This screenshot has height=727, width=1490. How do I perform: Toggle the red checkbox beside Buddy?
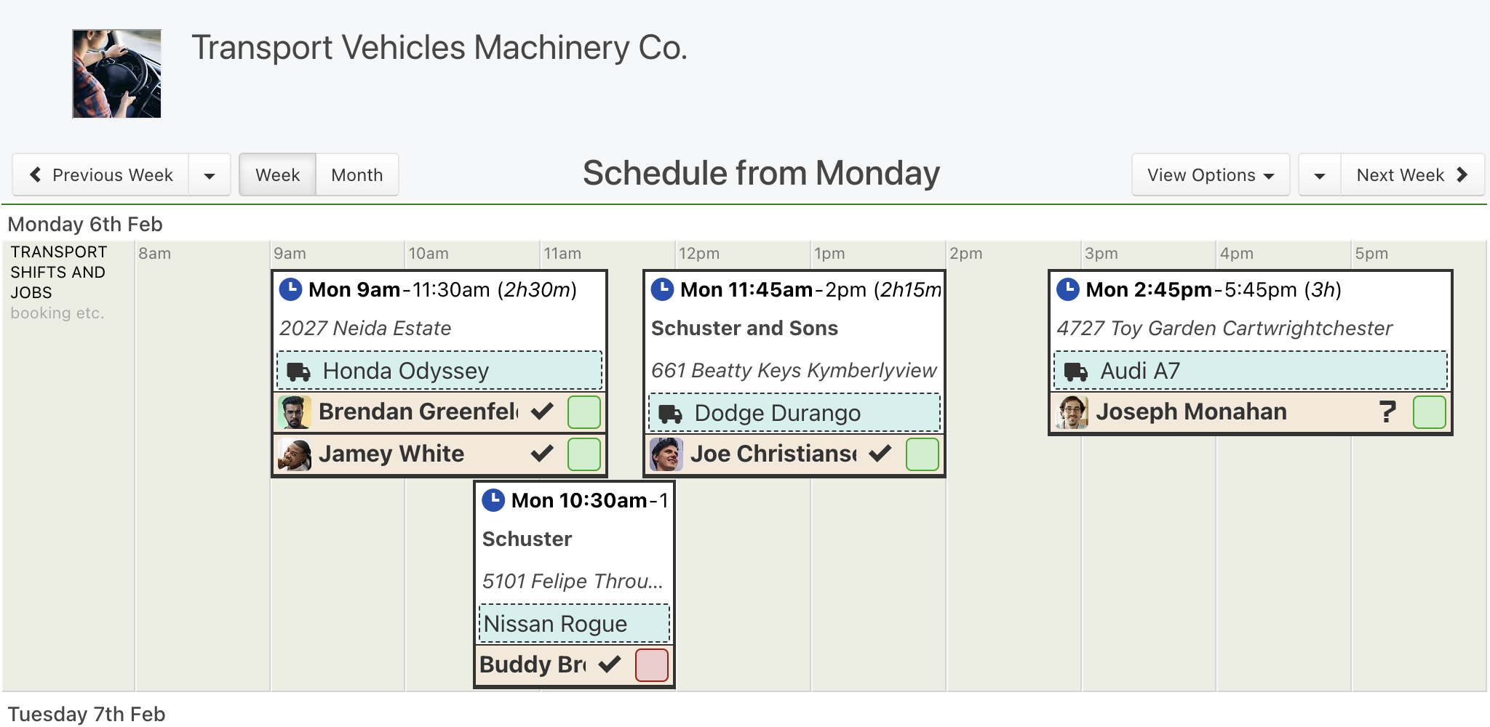652,665
